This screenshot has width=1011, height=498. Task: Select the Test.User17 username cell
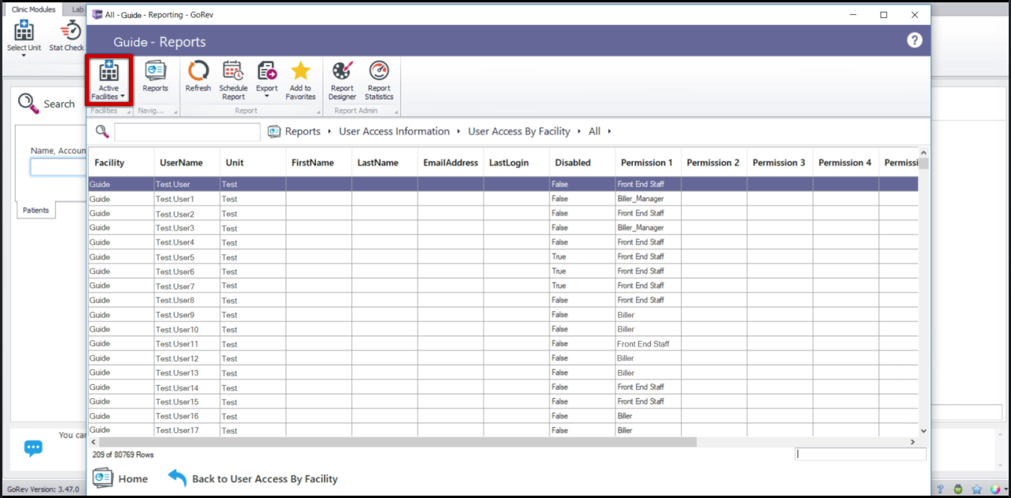[x=187, y=430]
